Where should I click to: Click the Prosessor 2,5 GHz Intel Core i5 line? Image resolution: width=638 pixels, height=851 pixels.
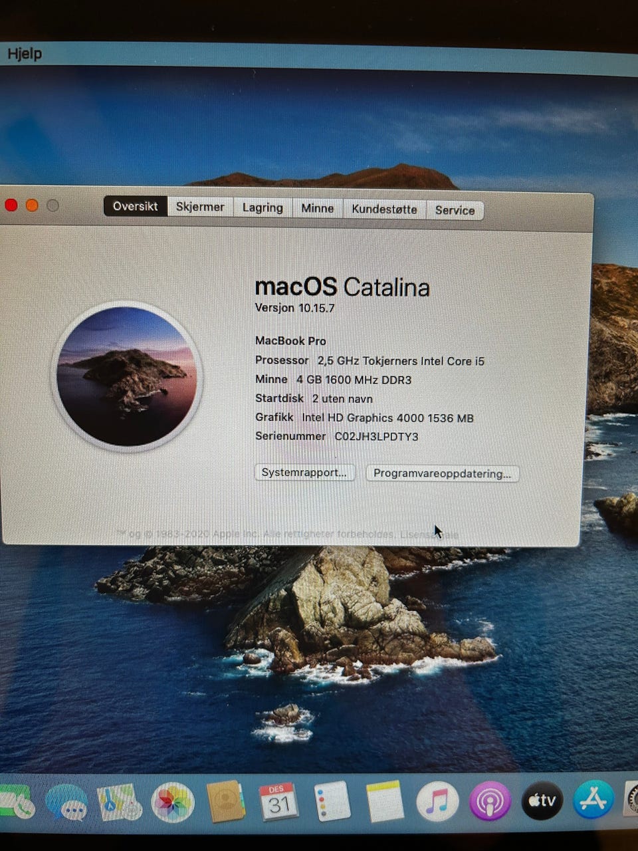pos(370,360)
